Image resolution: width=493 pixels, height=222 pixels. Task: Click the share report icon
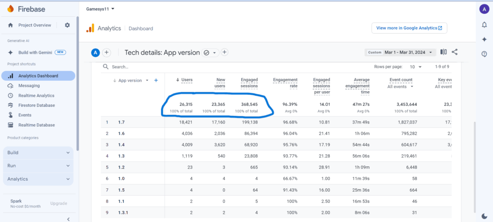pyautogui.click(x=454, y=52)
